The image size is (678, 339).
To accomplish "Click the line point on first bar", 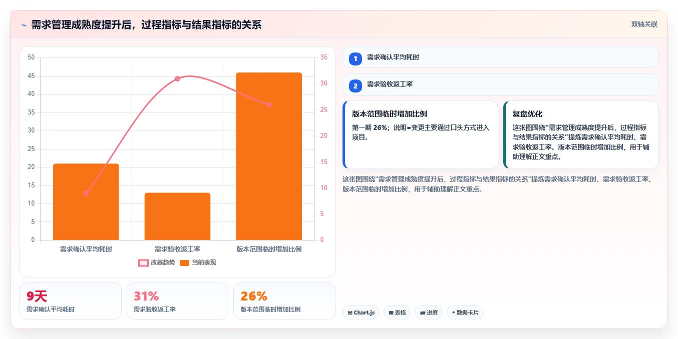I will (86, 193).
